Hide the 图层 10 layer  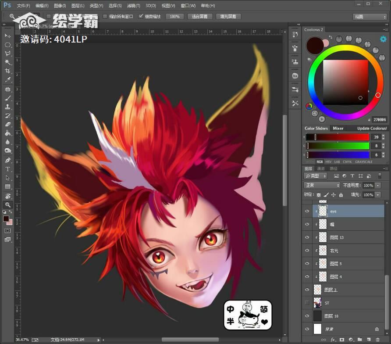[307, 316]
